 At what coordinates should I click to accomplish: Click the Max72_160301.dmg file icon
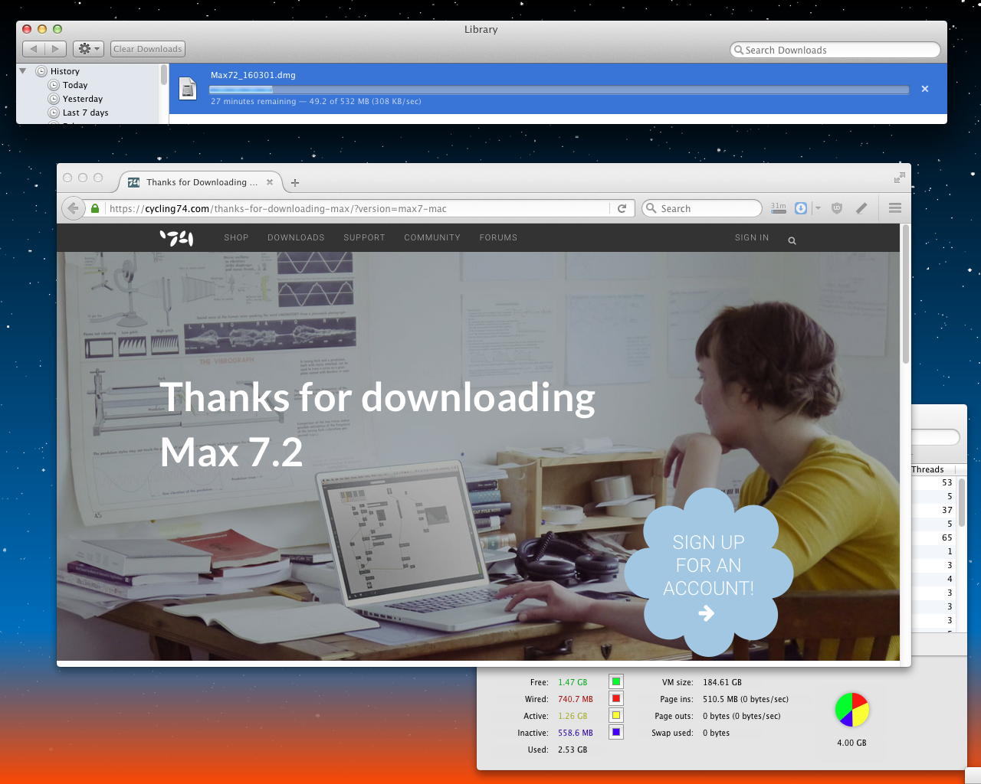[x=188, y=89]
